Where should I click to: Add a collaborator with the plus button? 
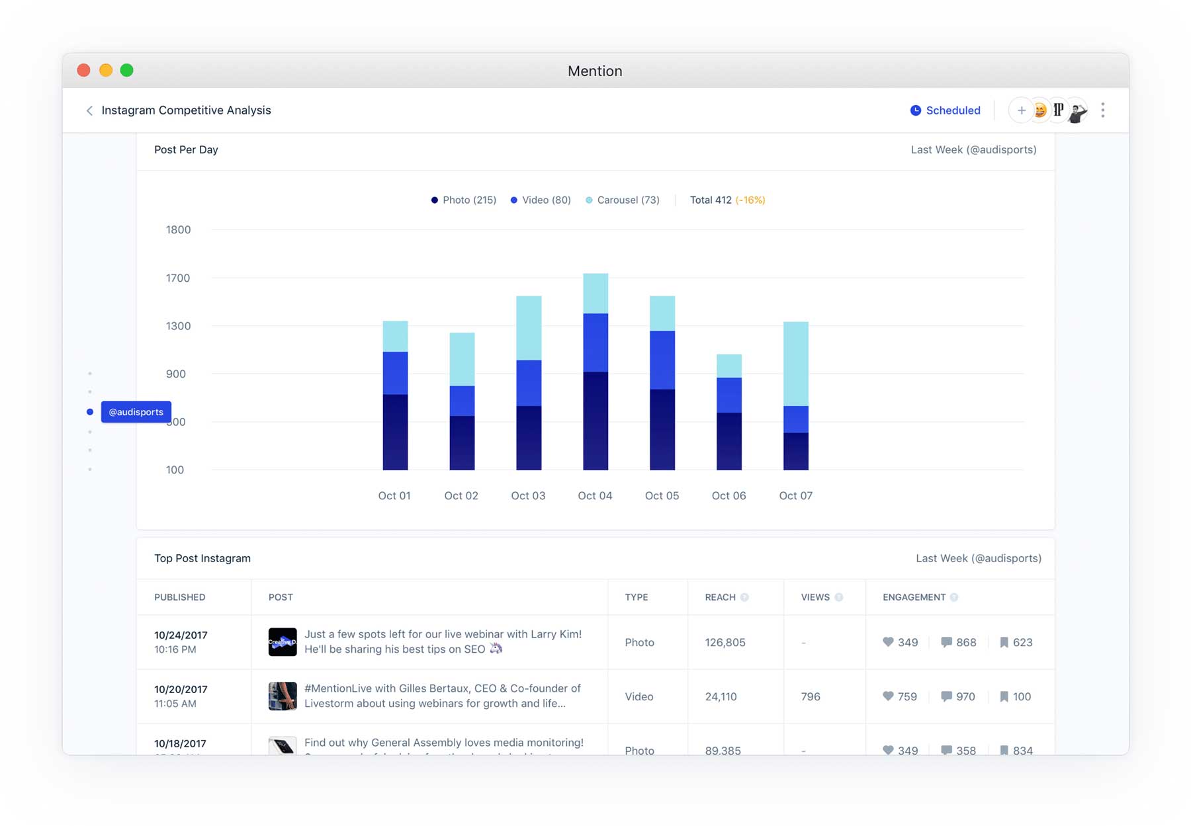coord(1021,110)
